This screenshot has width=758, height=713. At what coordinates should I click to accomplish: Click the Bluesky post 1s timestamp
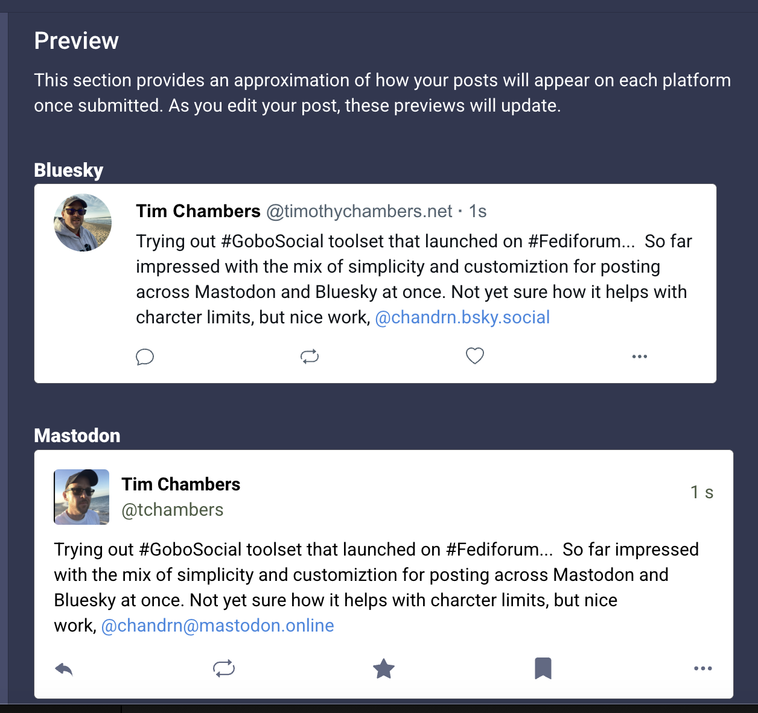pyautogui.click(x=477, y=211)
